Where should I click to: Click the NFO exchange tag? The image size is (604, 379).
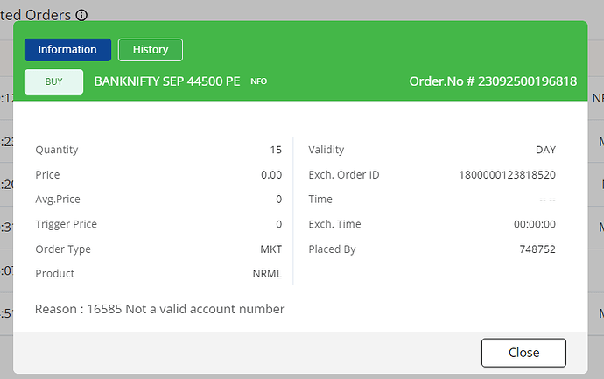[x=258, y=81]
